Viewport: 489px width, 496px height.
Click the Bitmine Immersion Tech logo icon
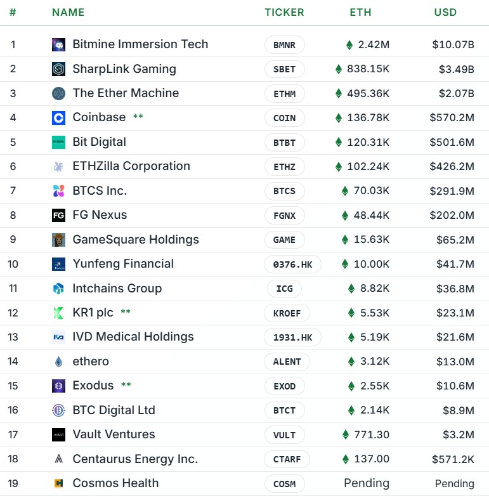pyautogui.click(x=58, y=44)
